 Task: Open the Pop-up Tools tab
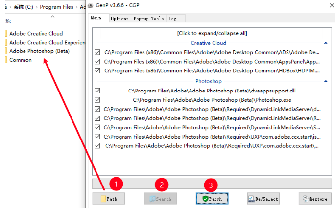[148, 19]
